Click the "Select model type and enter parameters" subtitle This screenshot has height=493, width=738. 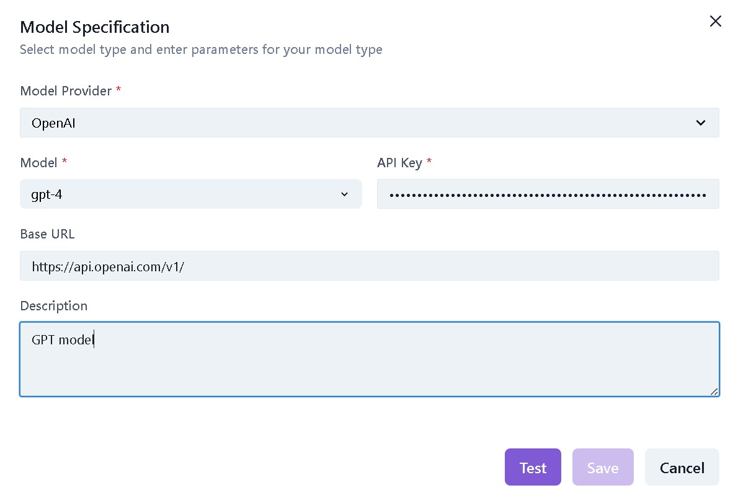[201, 50]
